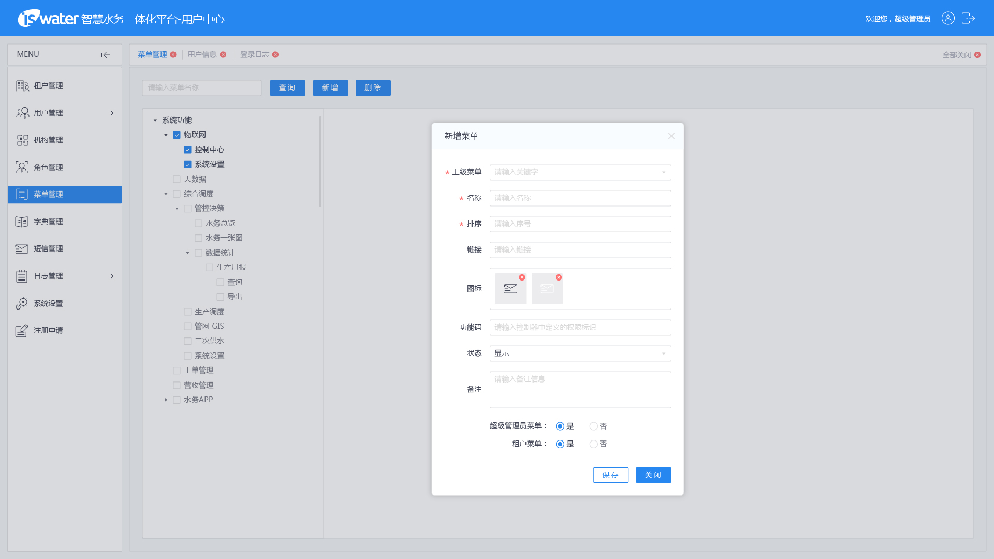Focus the 排序 input field

click(x=580, y=224)
